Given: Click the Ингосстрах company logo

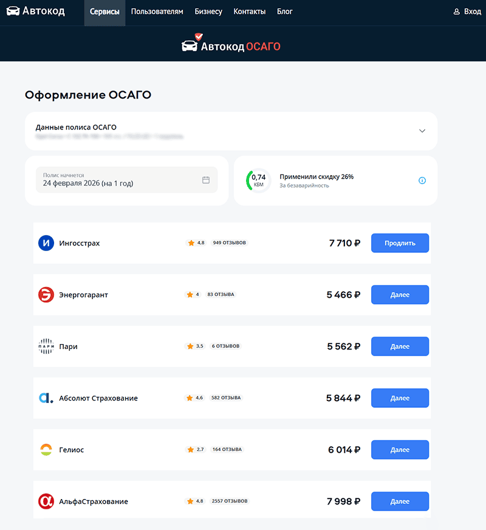Looking at the screenshot, I should coord(46,243).
